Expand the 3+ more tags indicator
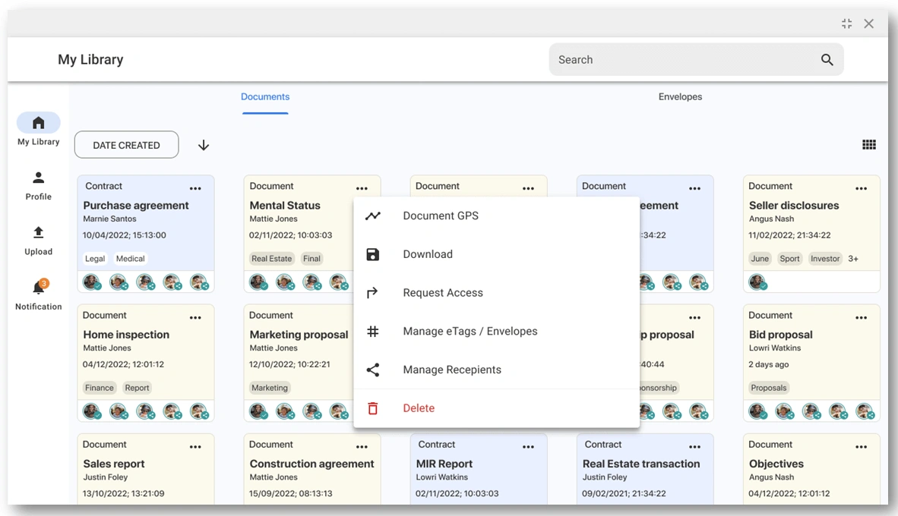 pyautogui.click(x=853, y=259)
